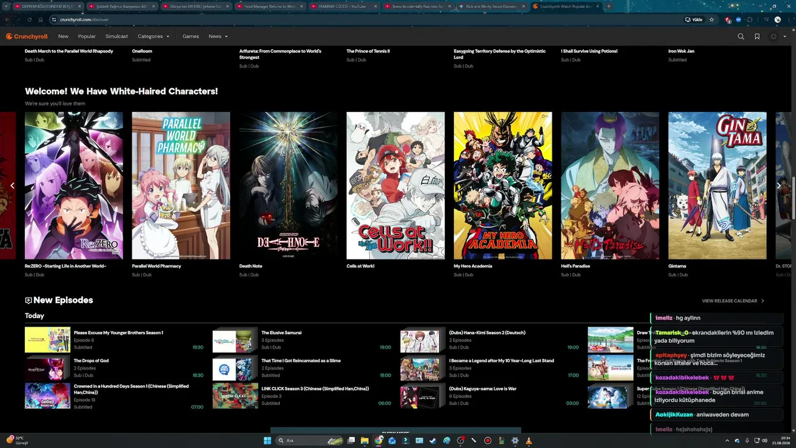Open (Dubs) Hana-Kimi Season 2 entry
Viewport: 796px width, 448px height.
click(x=490, y=340)
